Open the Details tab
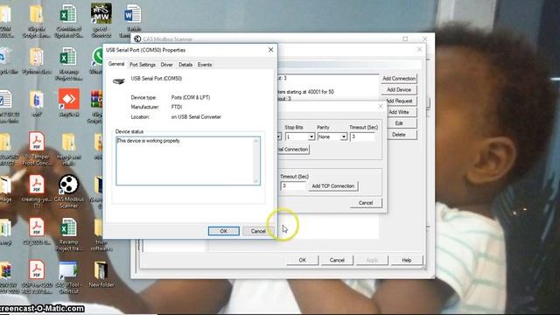This screenshot has width=560, height=315. pyautogui.click(x=185, y=65)
